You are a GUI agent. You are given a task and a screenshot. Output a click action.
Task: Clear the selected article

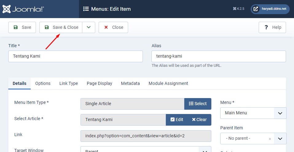(x=199, y=120)
